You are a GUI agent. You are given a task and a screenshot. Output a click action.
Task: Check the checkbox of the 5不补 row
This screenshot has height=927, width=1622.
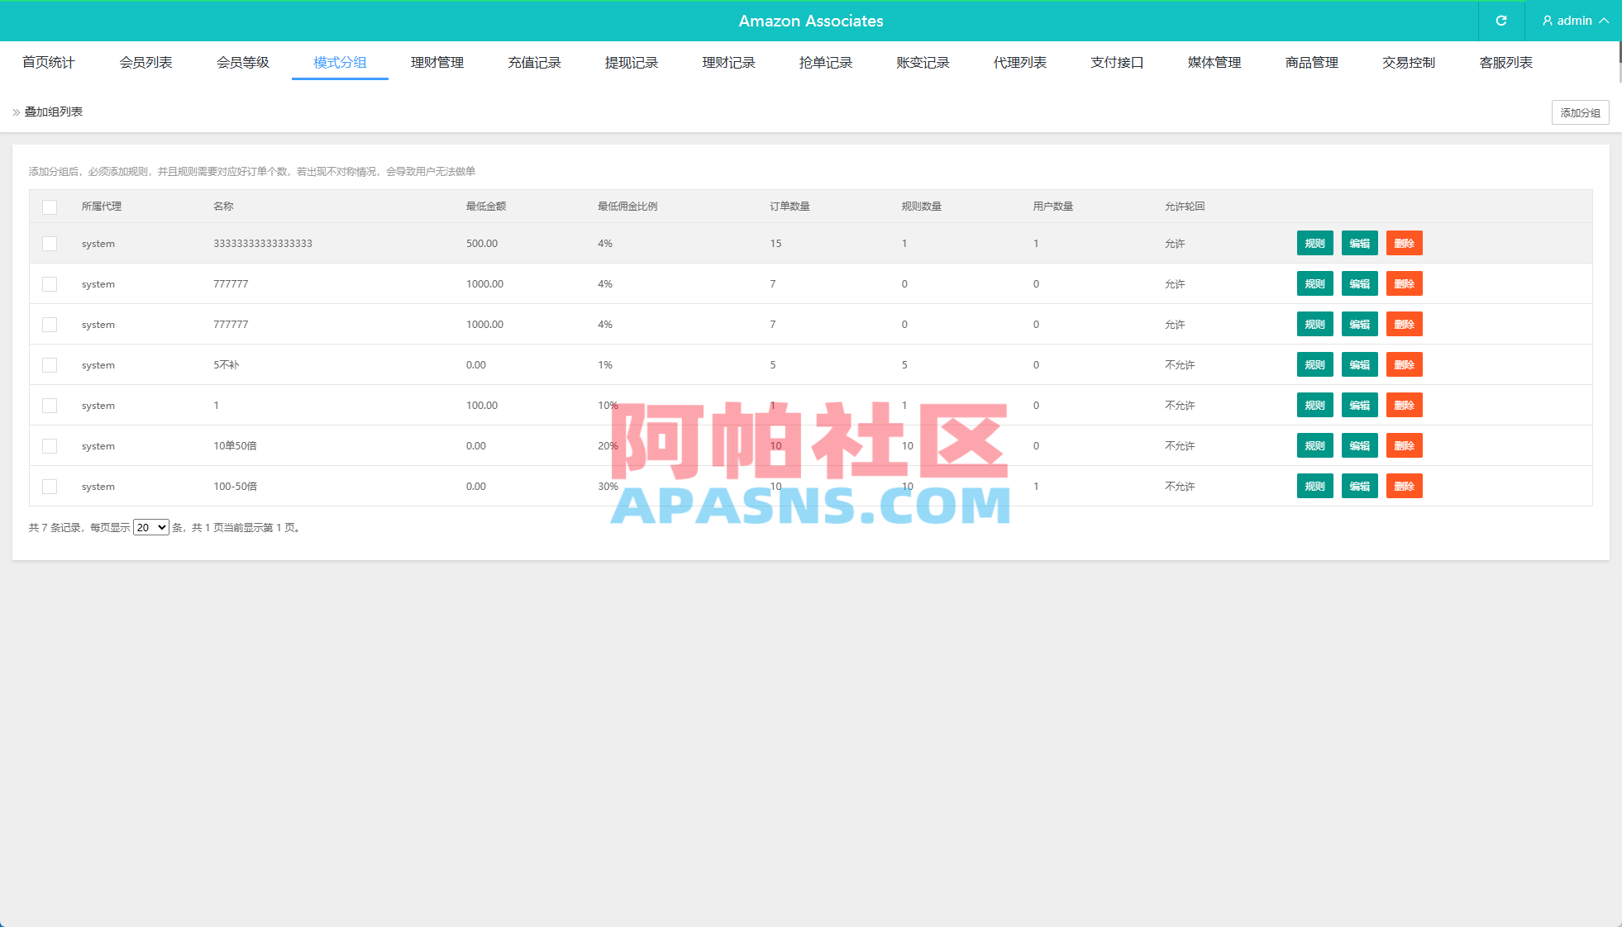pos(50,364)
